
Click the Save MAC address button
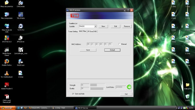88,50
